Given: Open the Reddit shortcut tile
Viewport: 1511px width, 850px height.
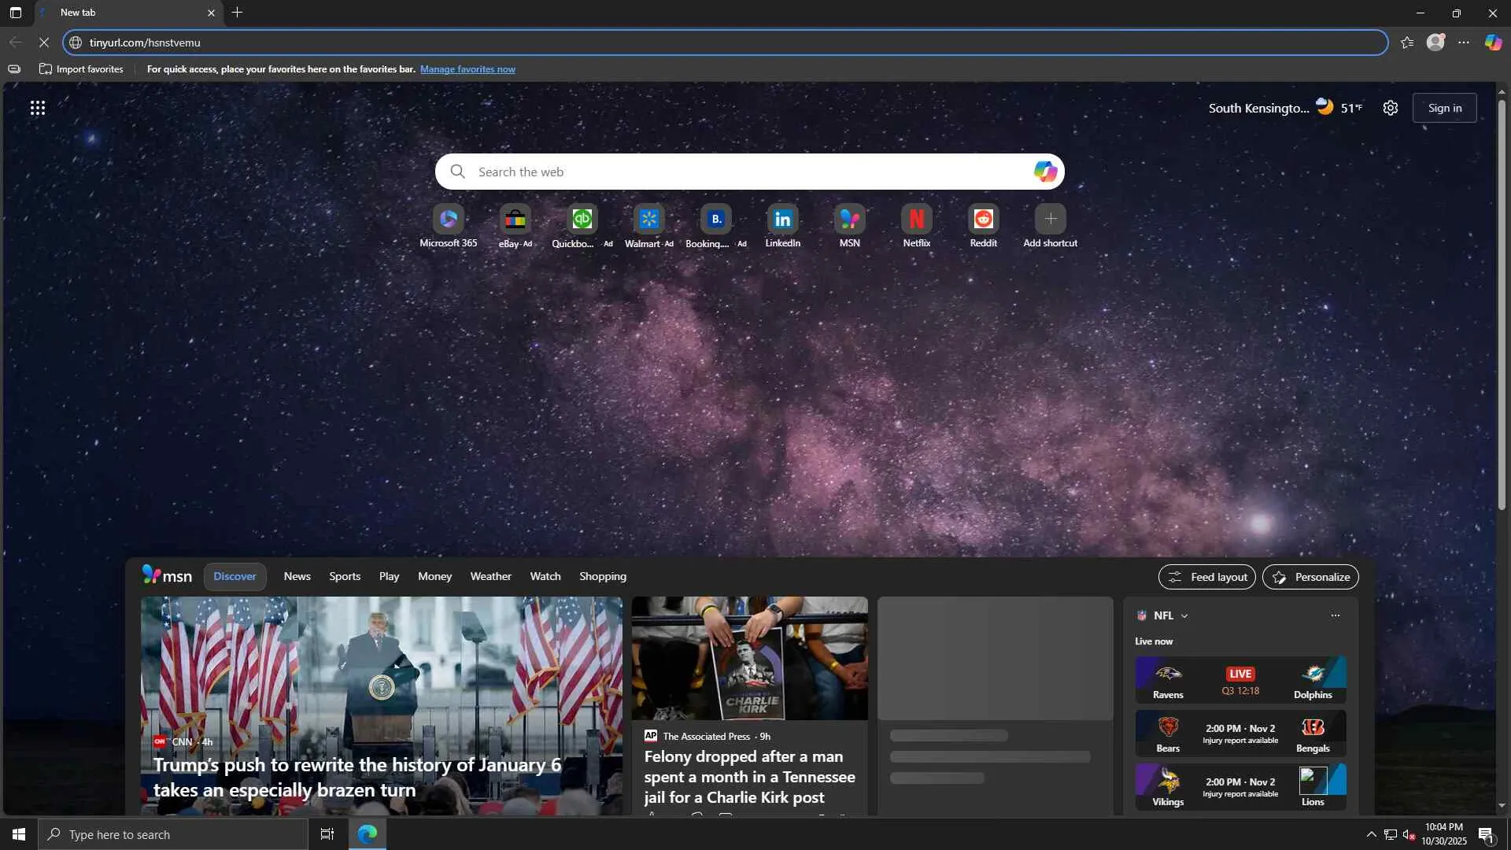Looking at the screenshot, I should [x=983, y=220].
